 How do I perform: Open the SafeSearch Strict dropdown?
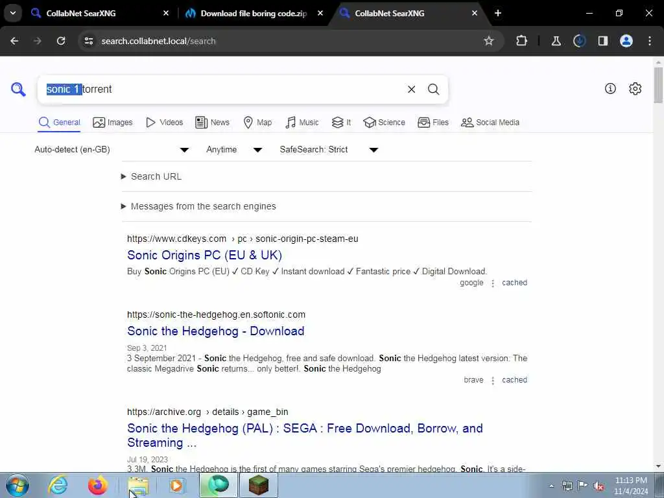[329, 150]
